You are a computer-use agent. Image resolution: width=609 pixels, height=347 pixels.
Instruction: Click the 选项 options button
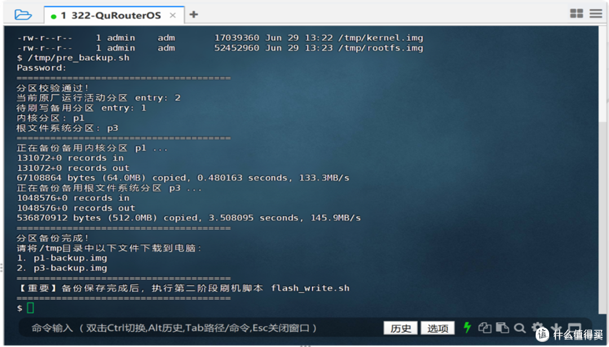438,328
